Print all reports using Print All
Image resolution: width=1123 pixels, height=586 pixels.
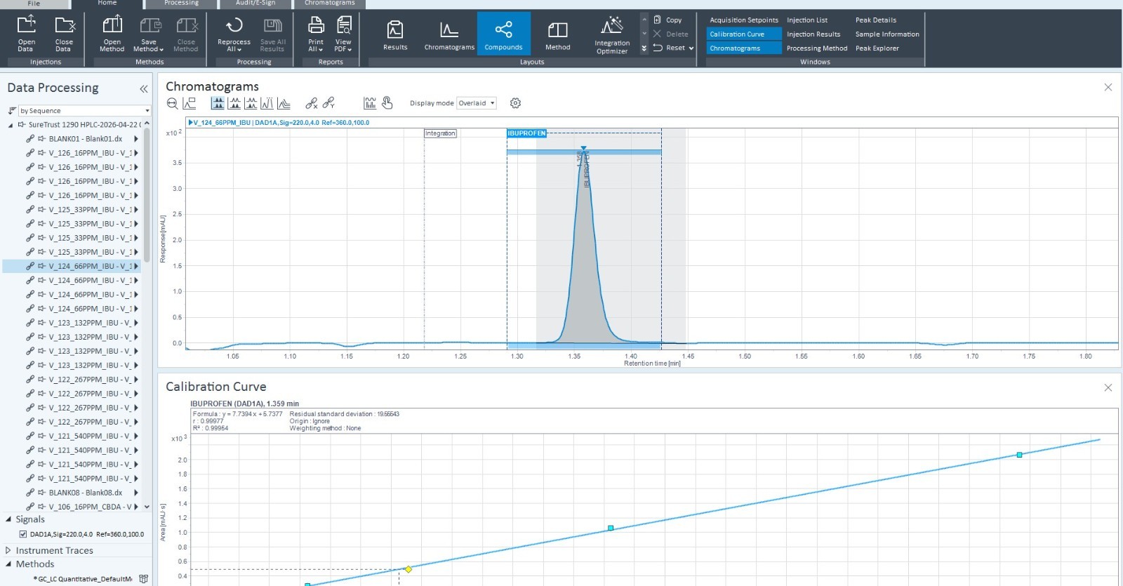316,33
